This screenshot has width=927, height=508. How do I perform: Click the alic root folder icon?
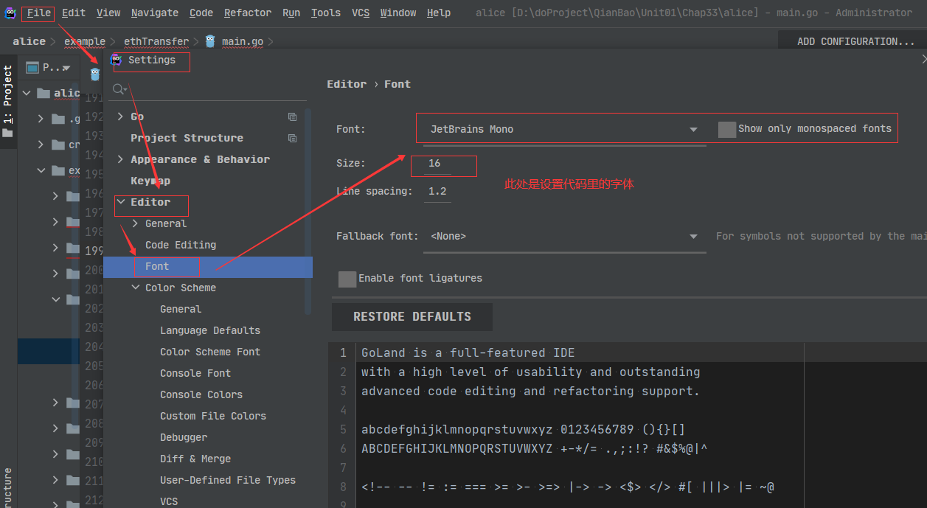coord(43,93)
